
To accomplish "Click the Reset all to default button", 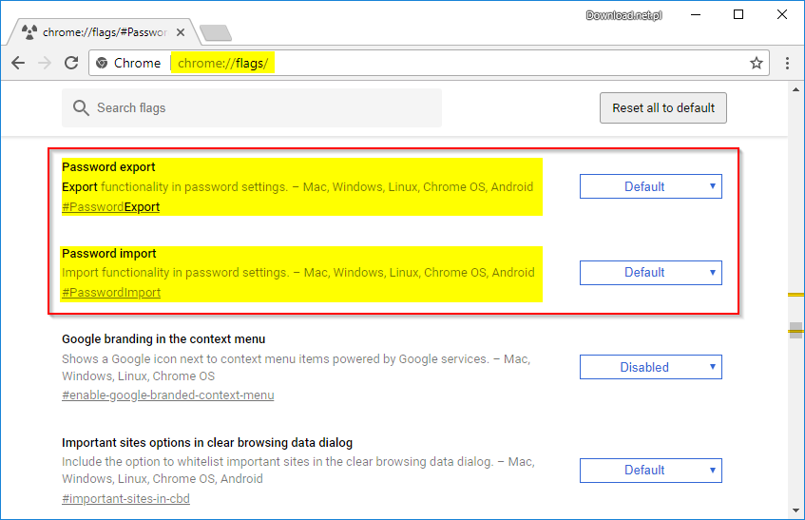I will point(662,107).
